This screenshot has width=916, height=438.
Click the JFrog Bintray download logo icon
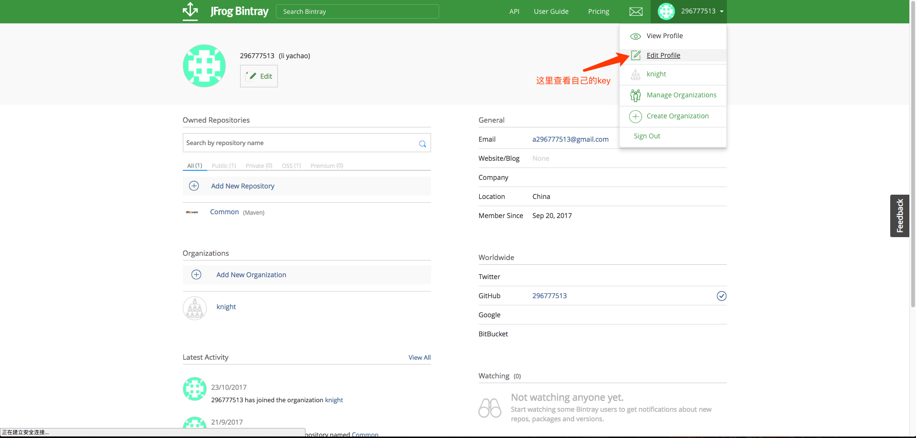(x=190, y=11)
